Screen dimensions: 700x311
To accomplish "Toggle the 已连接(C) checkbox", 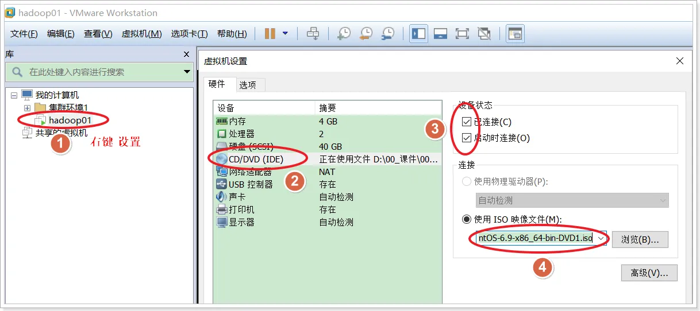I will click(467, 122).
